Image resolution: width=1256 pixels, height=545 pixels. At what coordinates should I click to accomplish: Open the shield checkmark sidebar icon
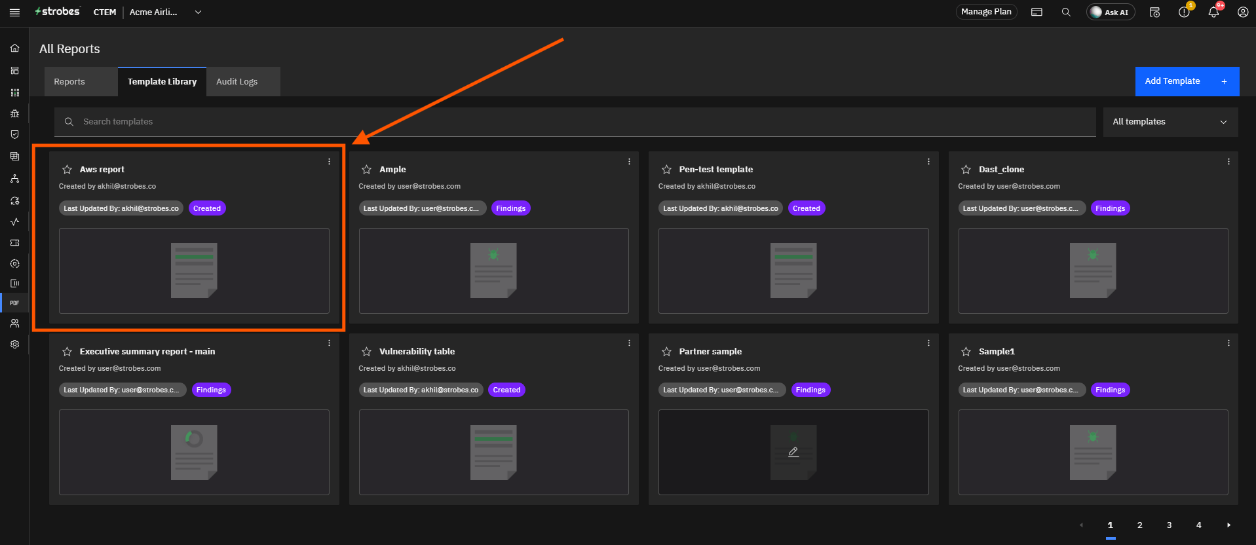tap(14, 134)
